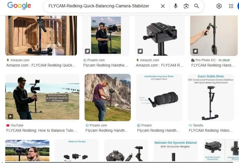This screenshot has width=239, height=163.
Task: Click the Google logo
Action: [19, 6]
